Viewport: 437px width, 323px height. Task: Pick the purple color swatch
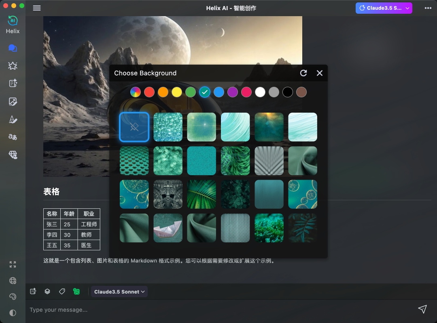[233, 92]
